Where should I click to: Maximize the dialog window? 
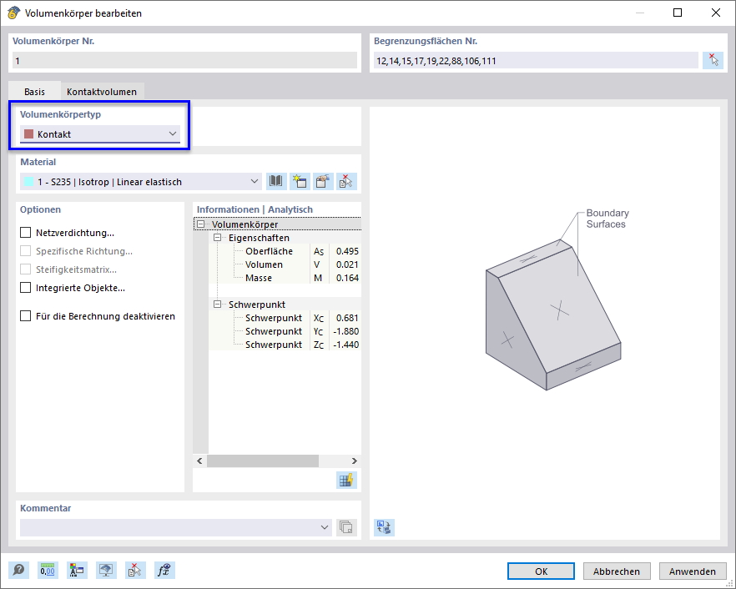(x=678, y=13)
